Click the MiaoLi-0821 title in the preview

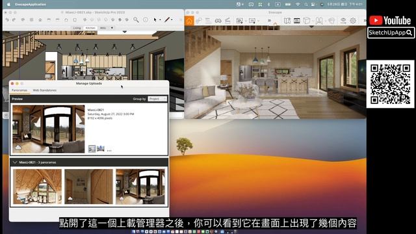(x=96, y=110)
